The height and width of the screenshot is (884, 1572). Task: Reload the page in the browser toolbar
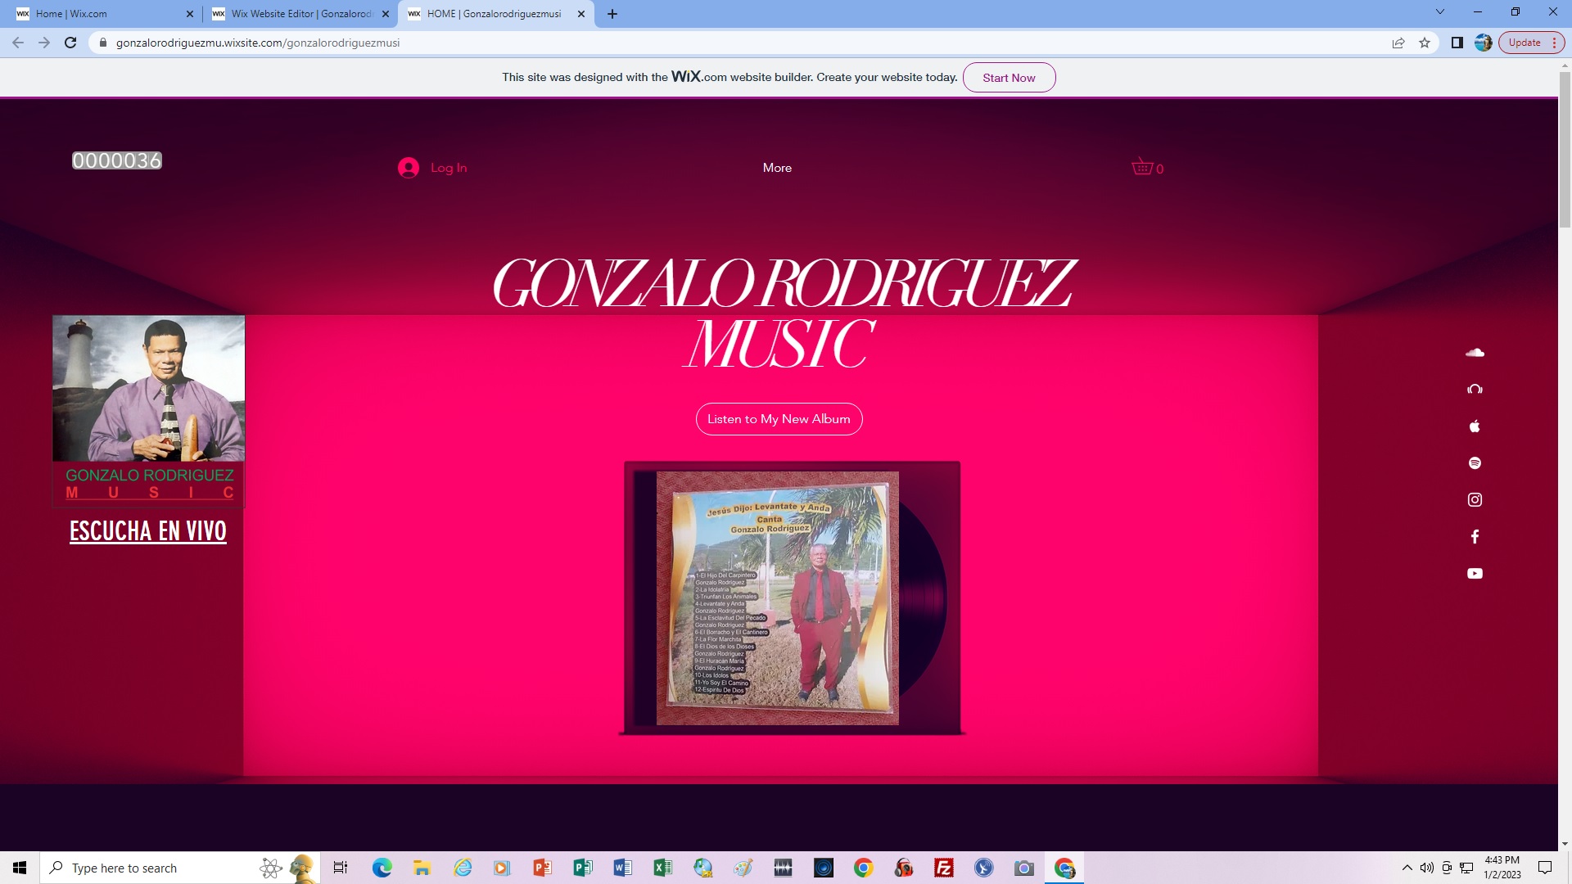point(70,43)
